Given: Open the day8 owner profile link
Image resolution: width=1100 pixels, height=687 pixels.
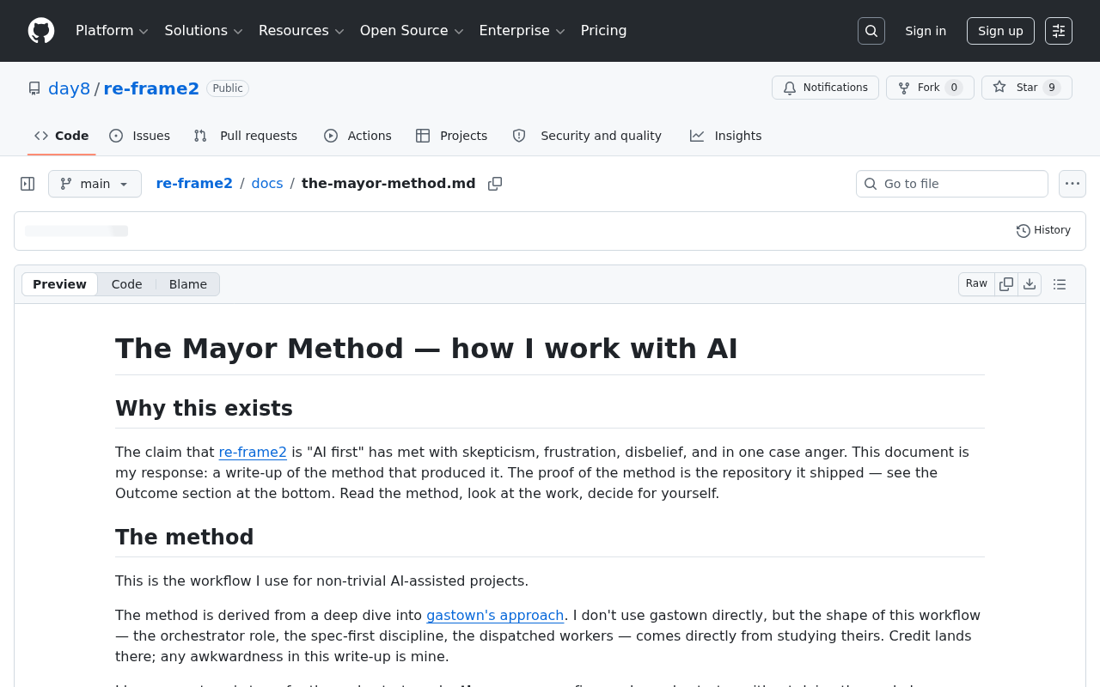Looking at the screenshot, I should 69,88.
